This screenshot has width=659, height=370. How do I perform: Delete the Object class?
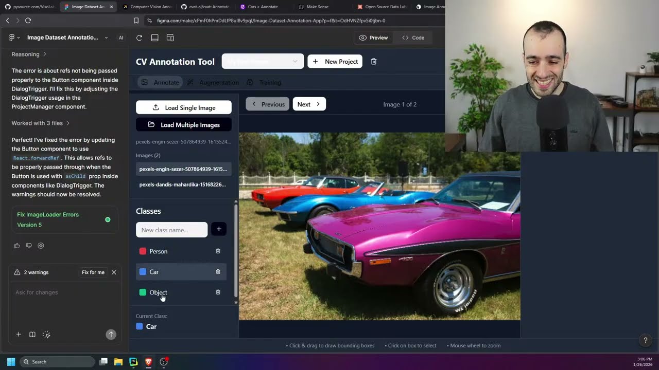pos(218,292)
